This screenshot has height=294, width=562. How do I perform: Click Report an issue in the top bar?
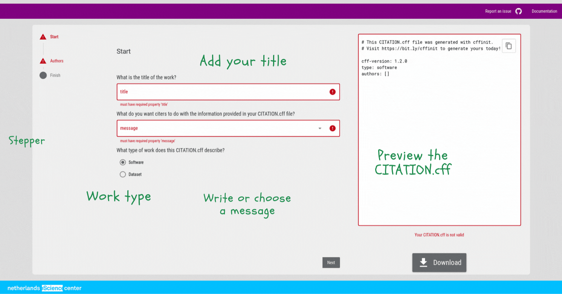(497, 11)
